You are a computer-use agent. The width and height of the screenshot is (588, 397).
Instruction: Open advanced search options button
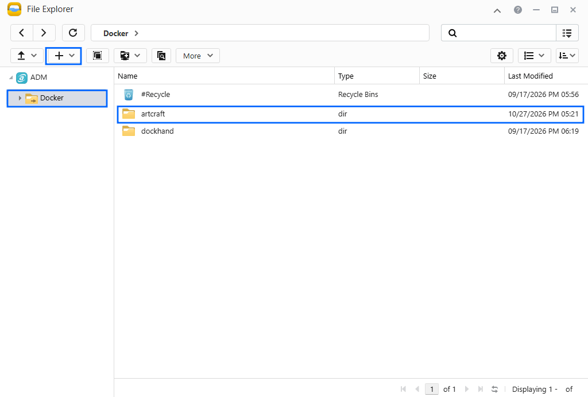[x=567, y=33]
